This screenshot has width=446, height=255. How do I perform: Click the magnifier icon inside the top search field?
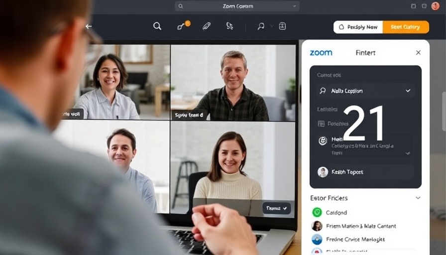point(181,6)
